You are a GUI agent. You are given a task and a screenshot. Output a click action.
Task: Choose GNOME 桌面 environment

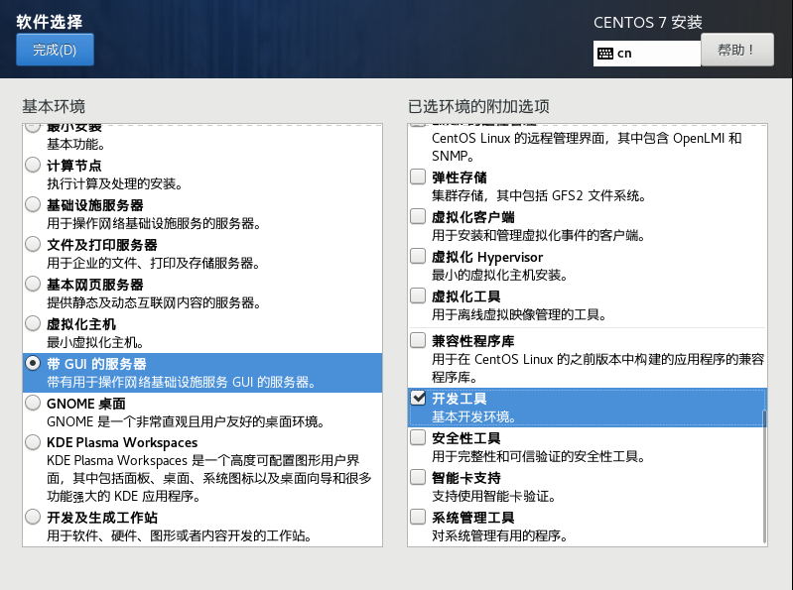(33, 403)
